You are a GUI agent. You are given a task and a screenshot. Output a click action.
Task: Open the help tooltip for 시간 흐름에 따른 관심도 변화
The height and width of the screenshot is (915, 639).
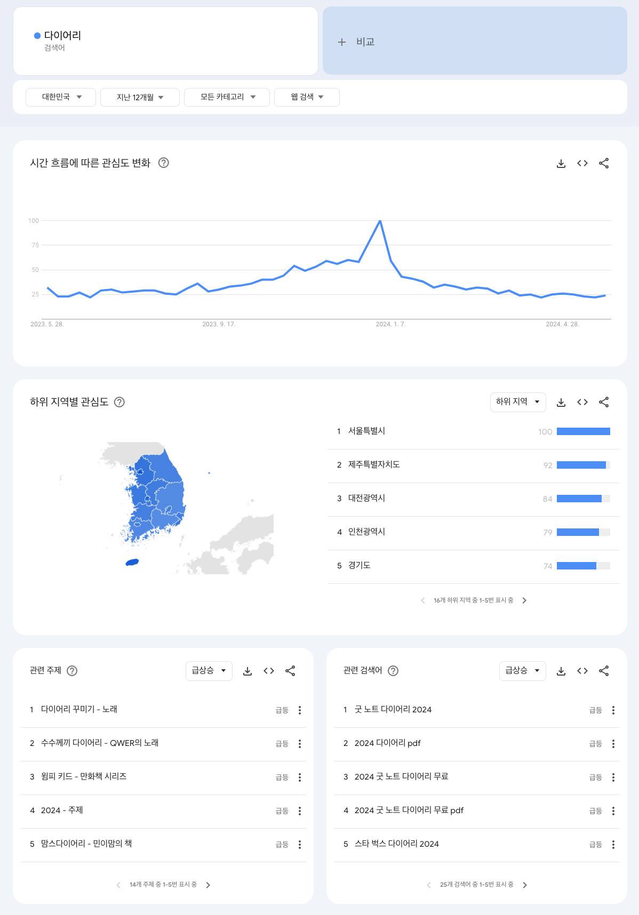tap(163, 163)
